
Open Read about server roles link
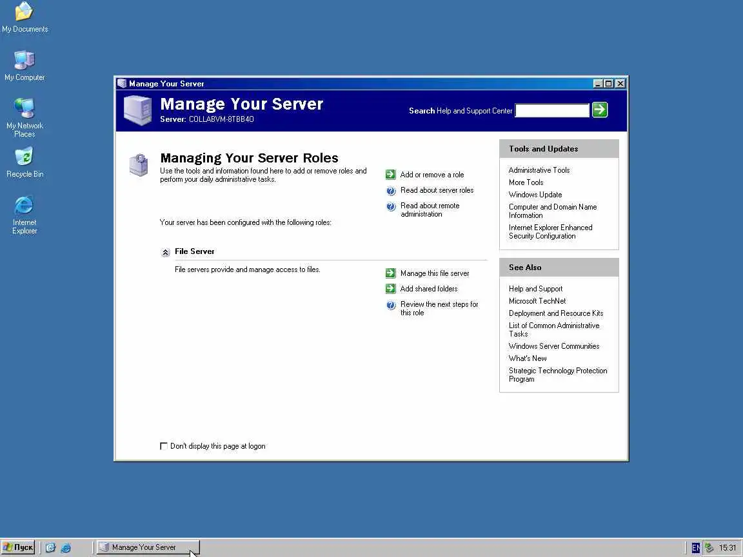tap(437, 190)
